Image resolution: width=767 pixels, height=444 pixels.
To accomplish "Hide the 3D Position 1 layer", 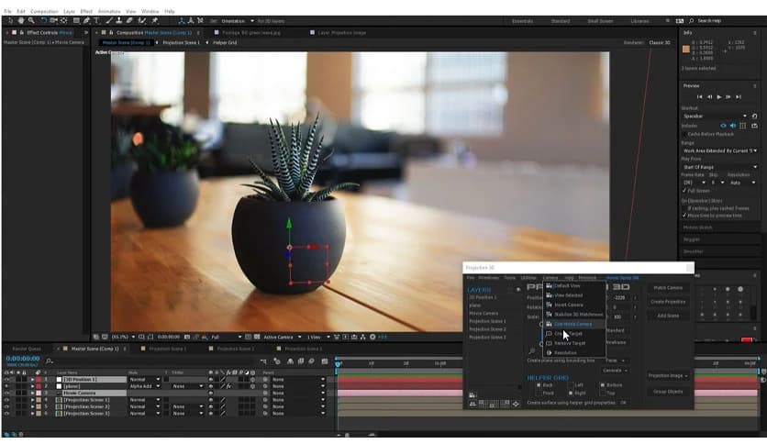I will (6, 380).
